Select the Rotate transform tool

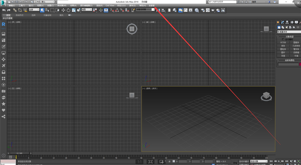pos(68,10)
